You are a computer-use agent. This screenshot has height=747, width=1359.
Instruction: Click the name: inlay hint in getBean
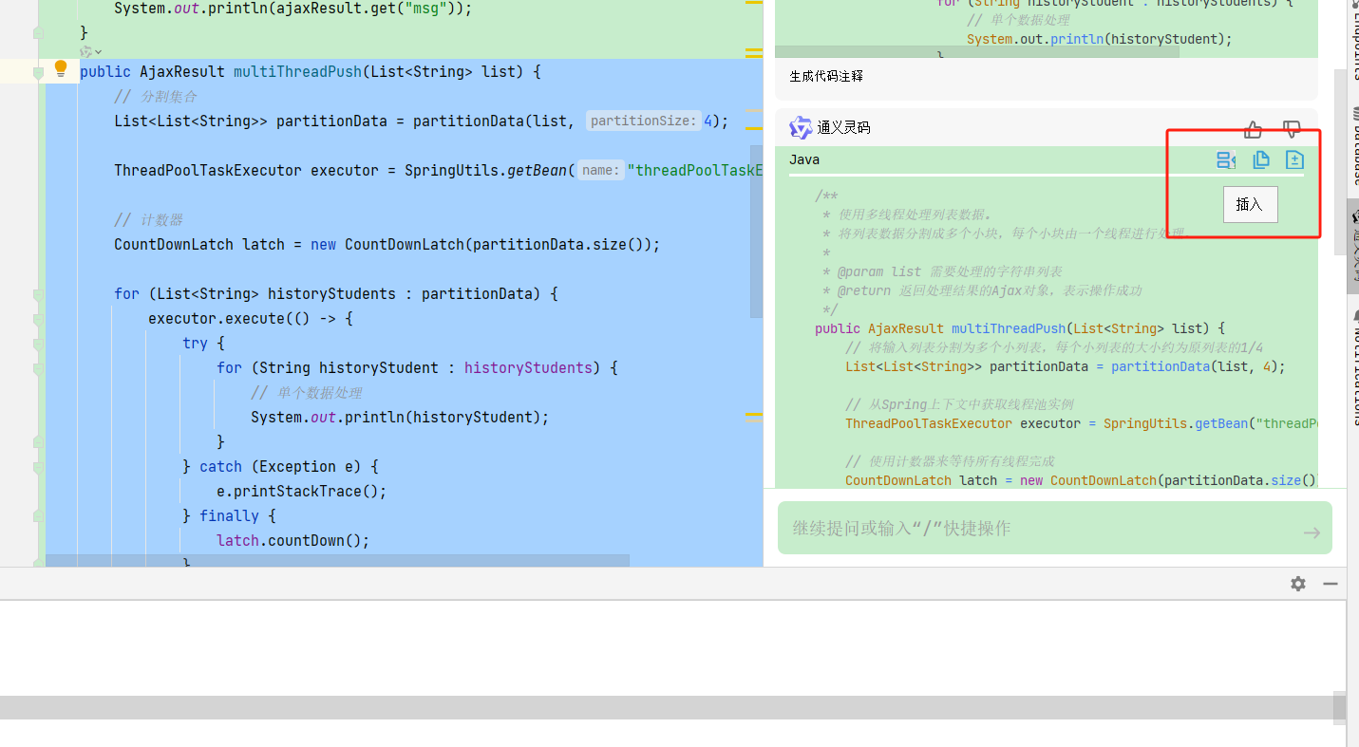coord(600,170)
